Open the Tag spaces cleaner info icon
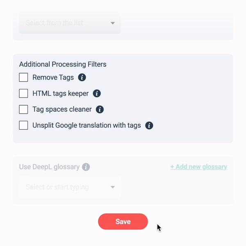 pyautogui.click(x=100, y=109)
